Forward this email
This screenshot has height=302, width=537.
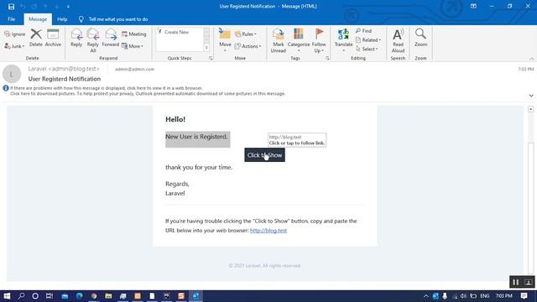[111, 38]
